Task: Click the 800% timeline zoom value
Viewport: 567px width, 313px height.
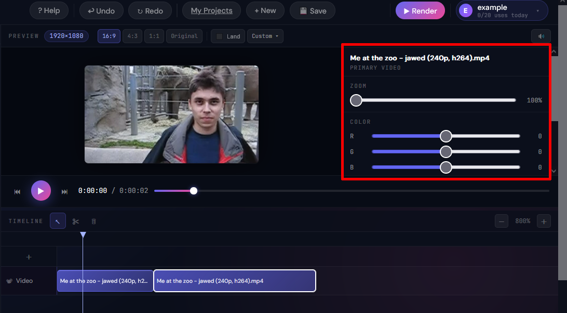Action: [523, 221]
